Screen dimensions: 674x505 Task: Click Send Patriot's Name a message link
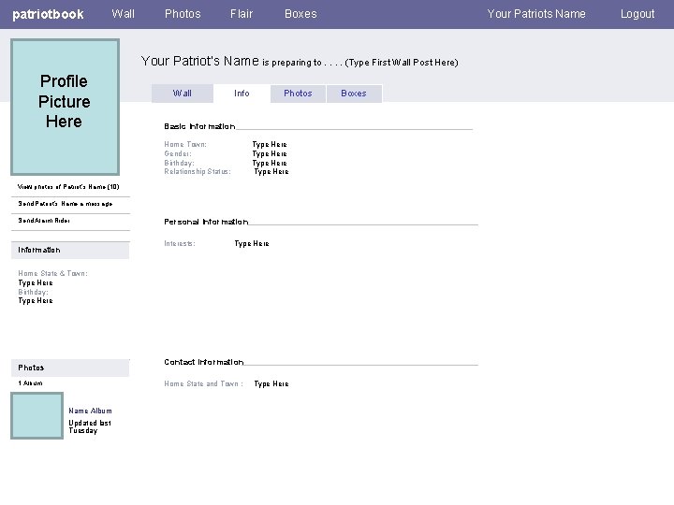tap(66, 204)
